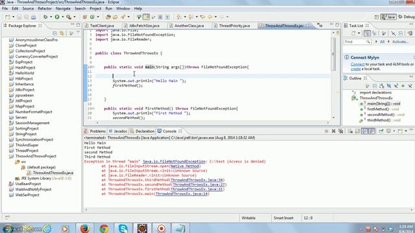Toggle Sort in Outline toolbar

382,86
